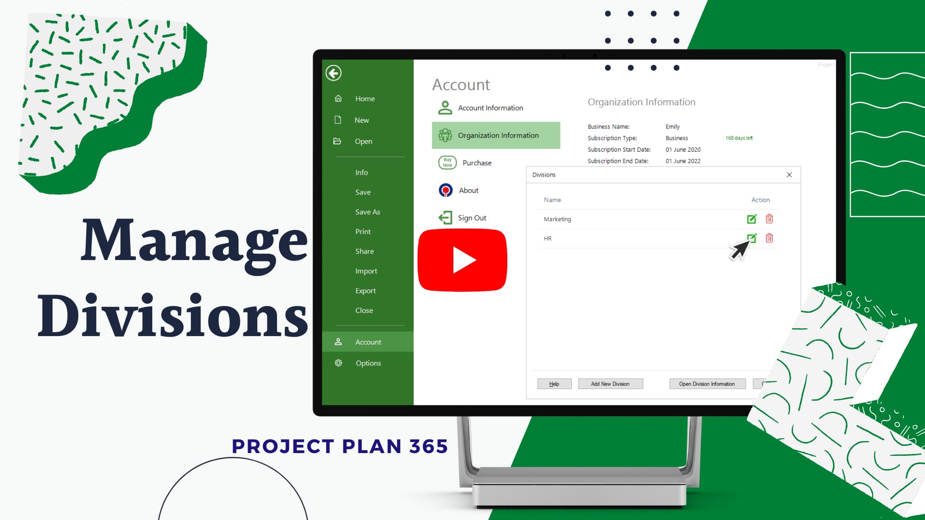Image resolution: width=925 pixels, height=520 pixels.
Task: Open the Home menu item
Action: (x=365, y=98)
